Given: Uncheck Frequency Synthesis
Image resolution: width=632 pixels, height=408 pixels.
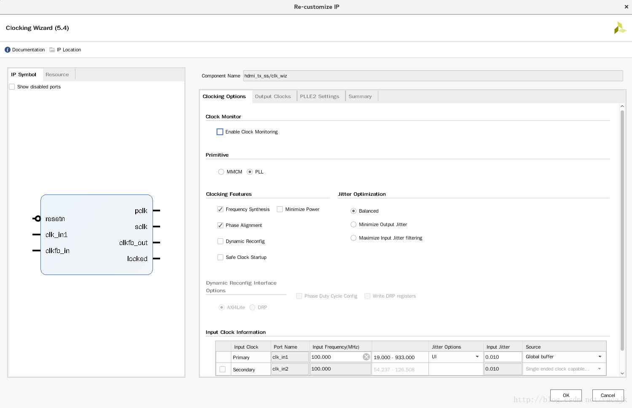Looking at the screenshot, I should 220,209.
